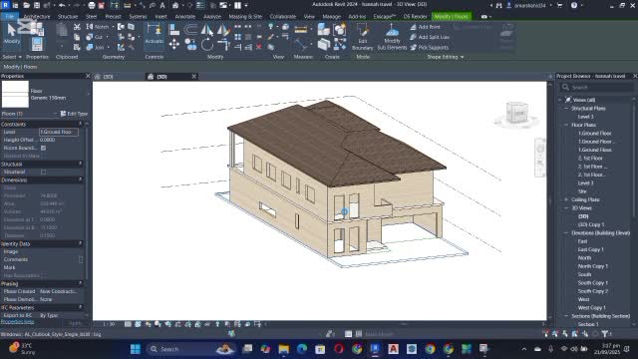Click the view scale 1:50 button

pyautogui.click(x=109, y=324)
